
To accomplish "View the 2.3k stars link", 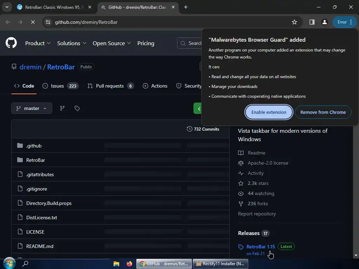I will click(253, 183).
